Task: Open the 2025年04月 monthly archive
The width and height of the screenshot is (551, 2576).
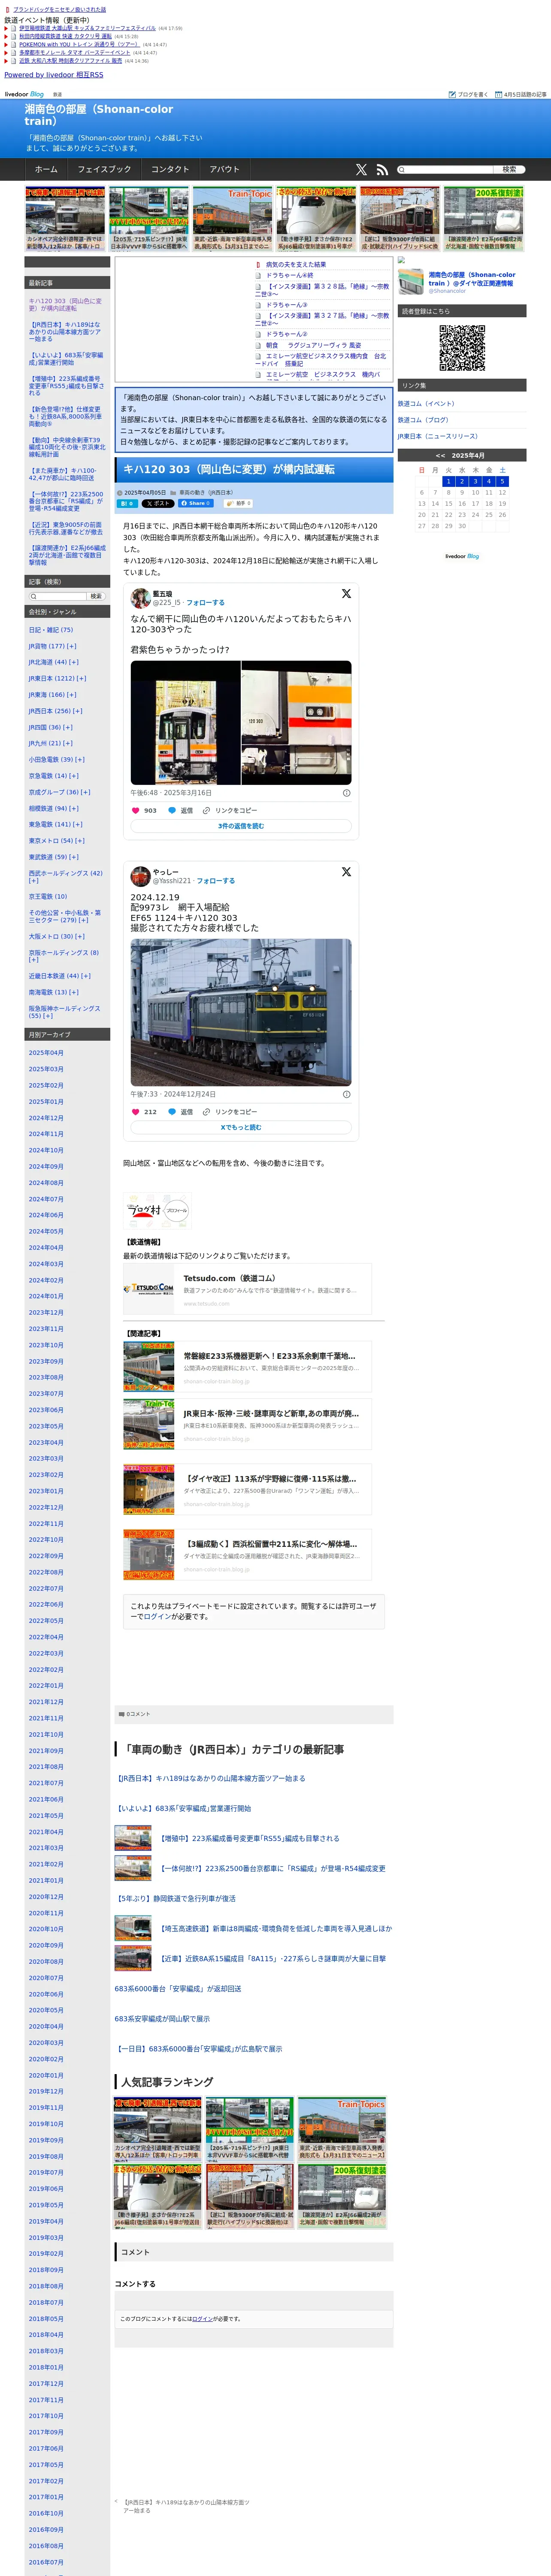Action: 46,1053
